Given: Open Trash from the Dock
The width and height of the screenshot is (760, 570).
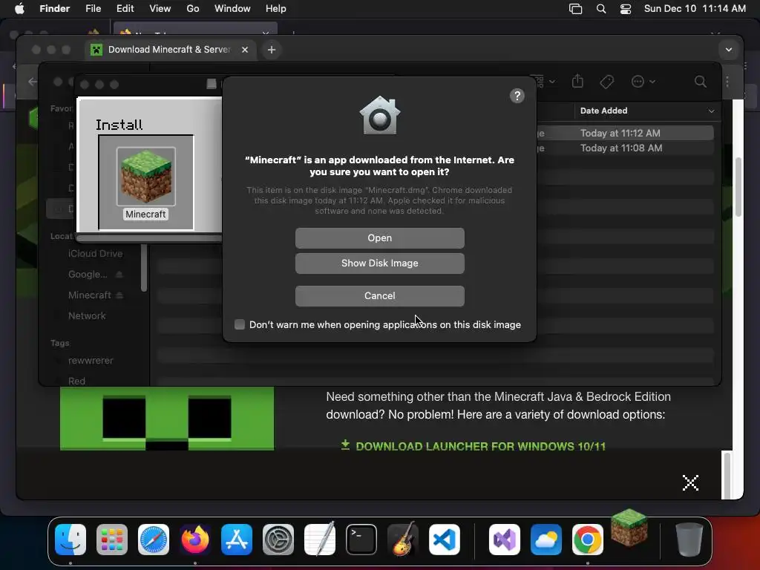Looking at the screenshot, I should tap(689, 540).
